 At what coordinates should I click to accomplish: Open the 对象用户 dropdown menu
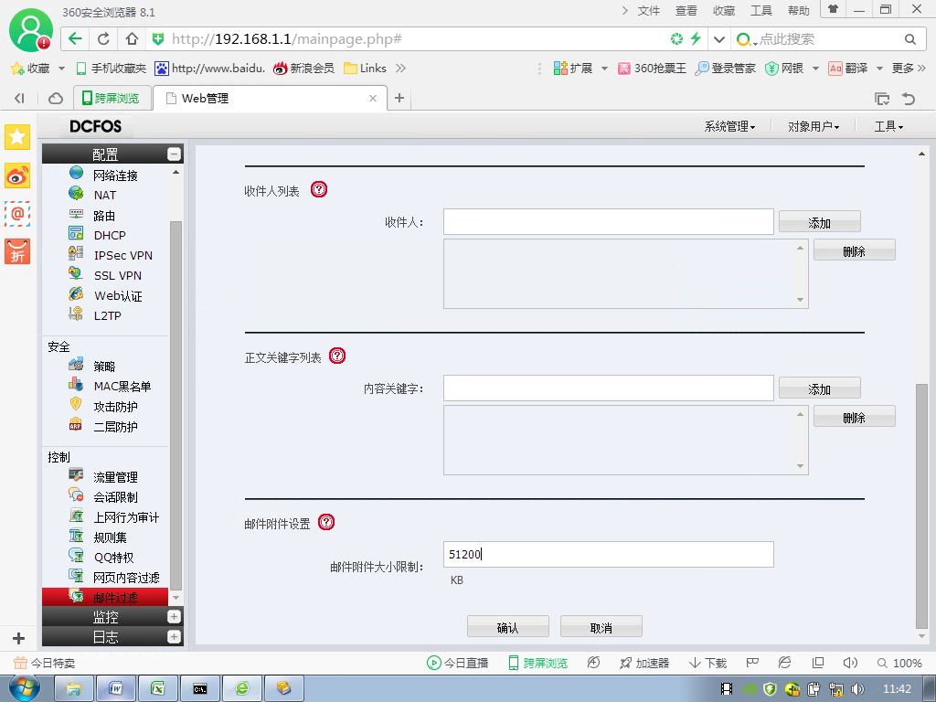(813, 126)
